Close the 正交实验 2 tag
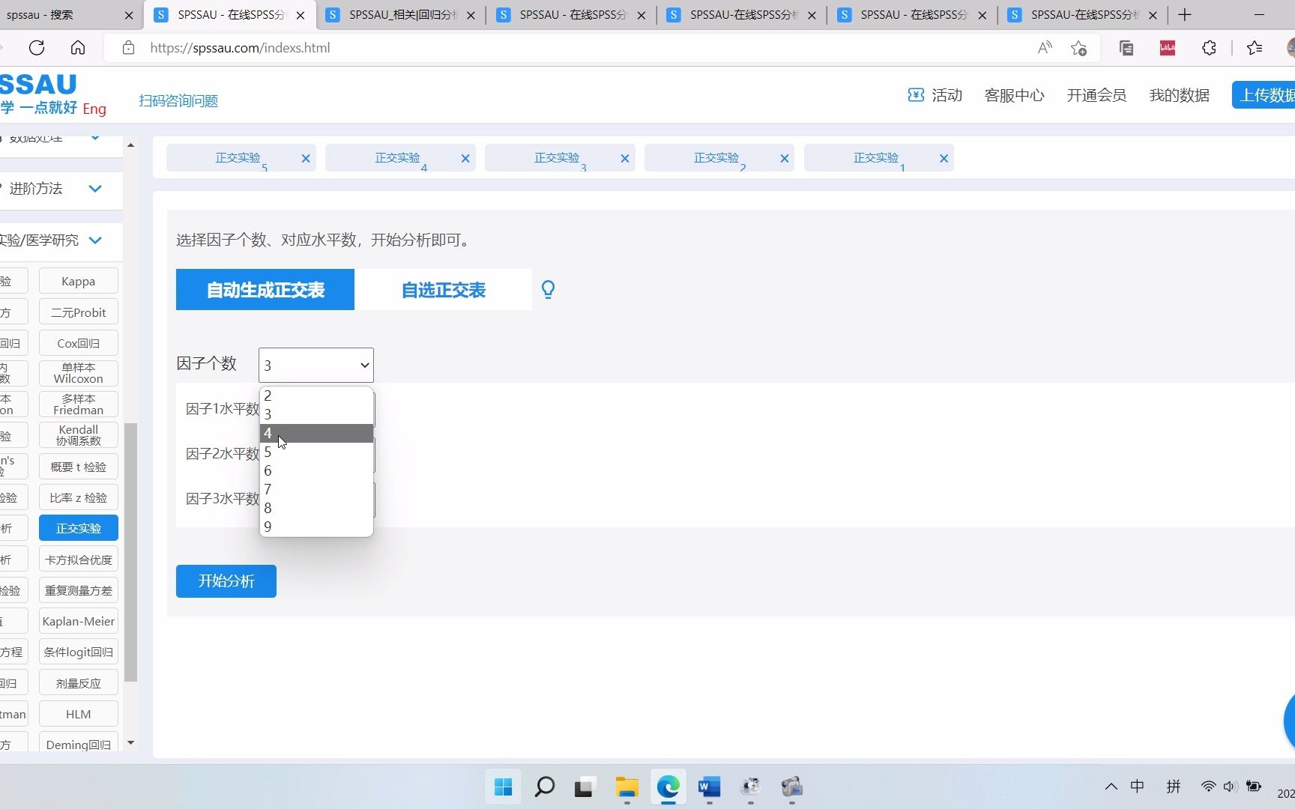 coord(785,158)
